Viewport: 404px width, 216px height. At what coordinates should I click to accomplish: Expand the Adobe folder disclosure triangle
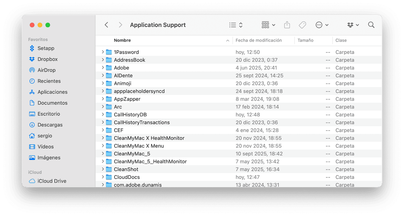[x=103, y=68]
